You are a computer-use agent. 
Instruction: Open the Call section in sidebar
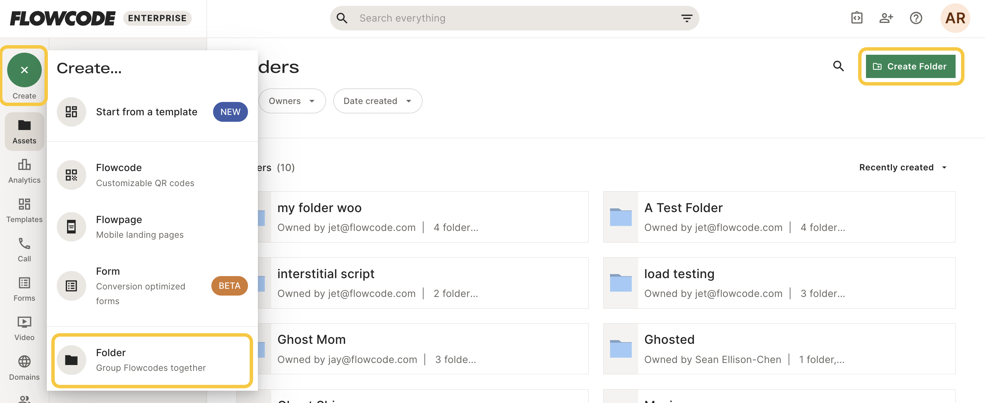pos(24,250)
